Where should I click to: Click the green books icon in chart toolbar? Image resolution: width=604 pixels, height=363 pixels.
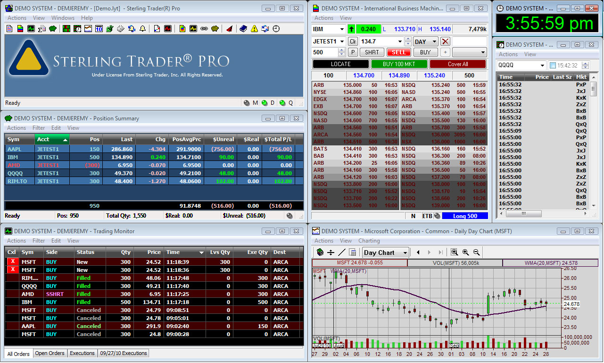(320, 253)
